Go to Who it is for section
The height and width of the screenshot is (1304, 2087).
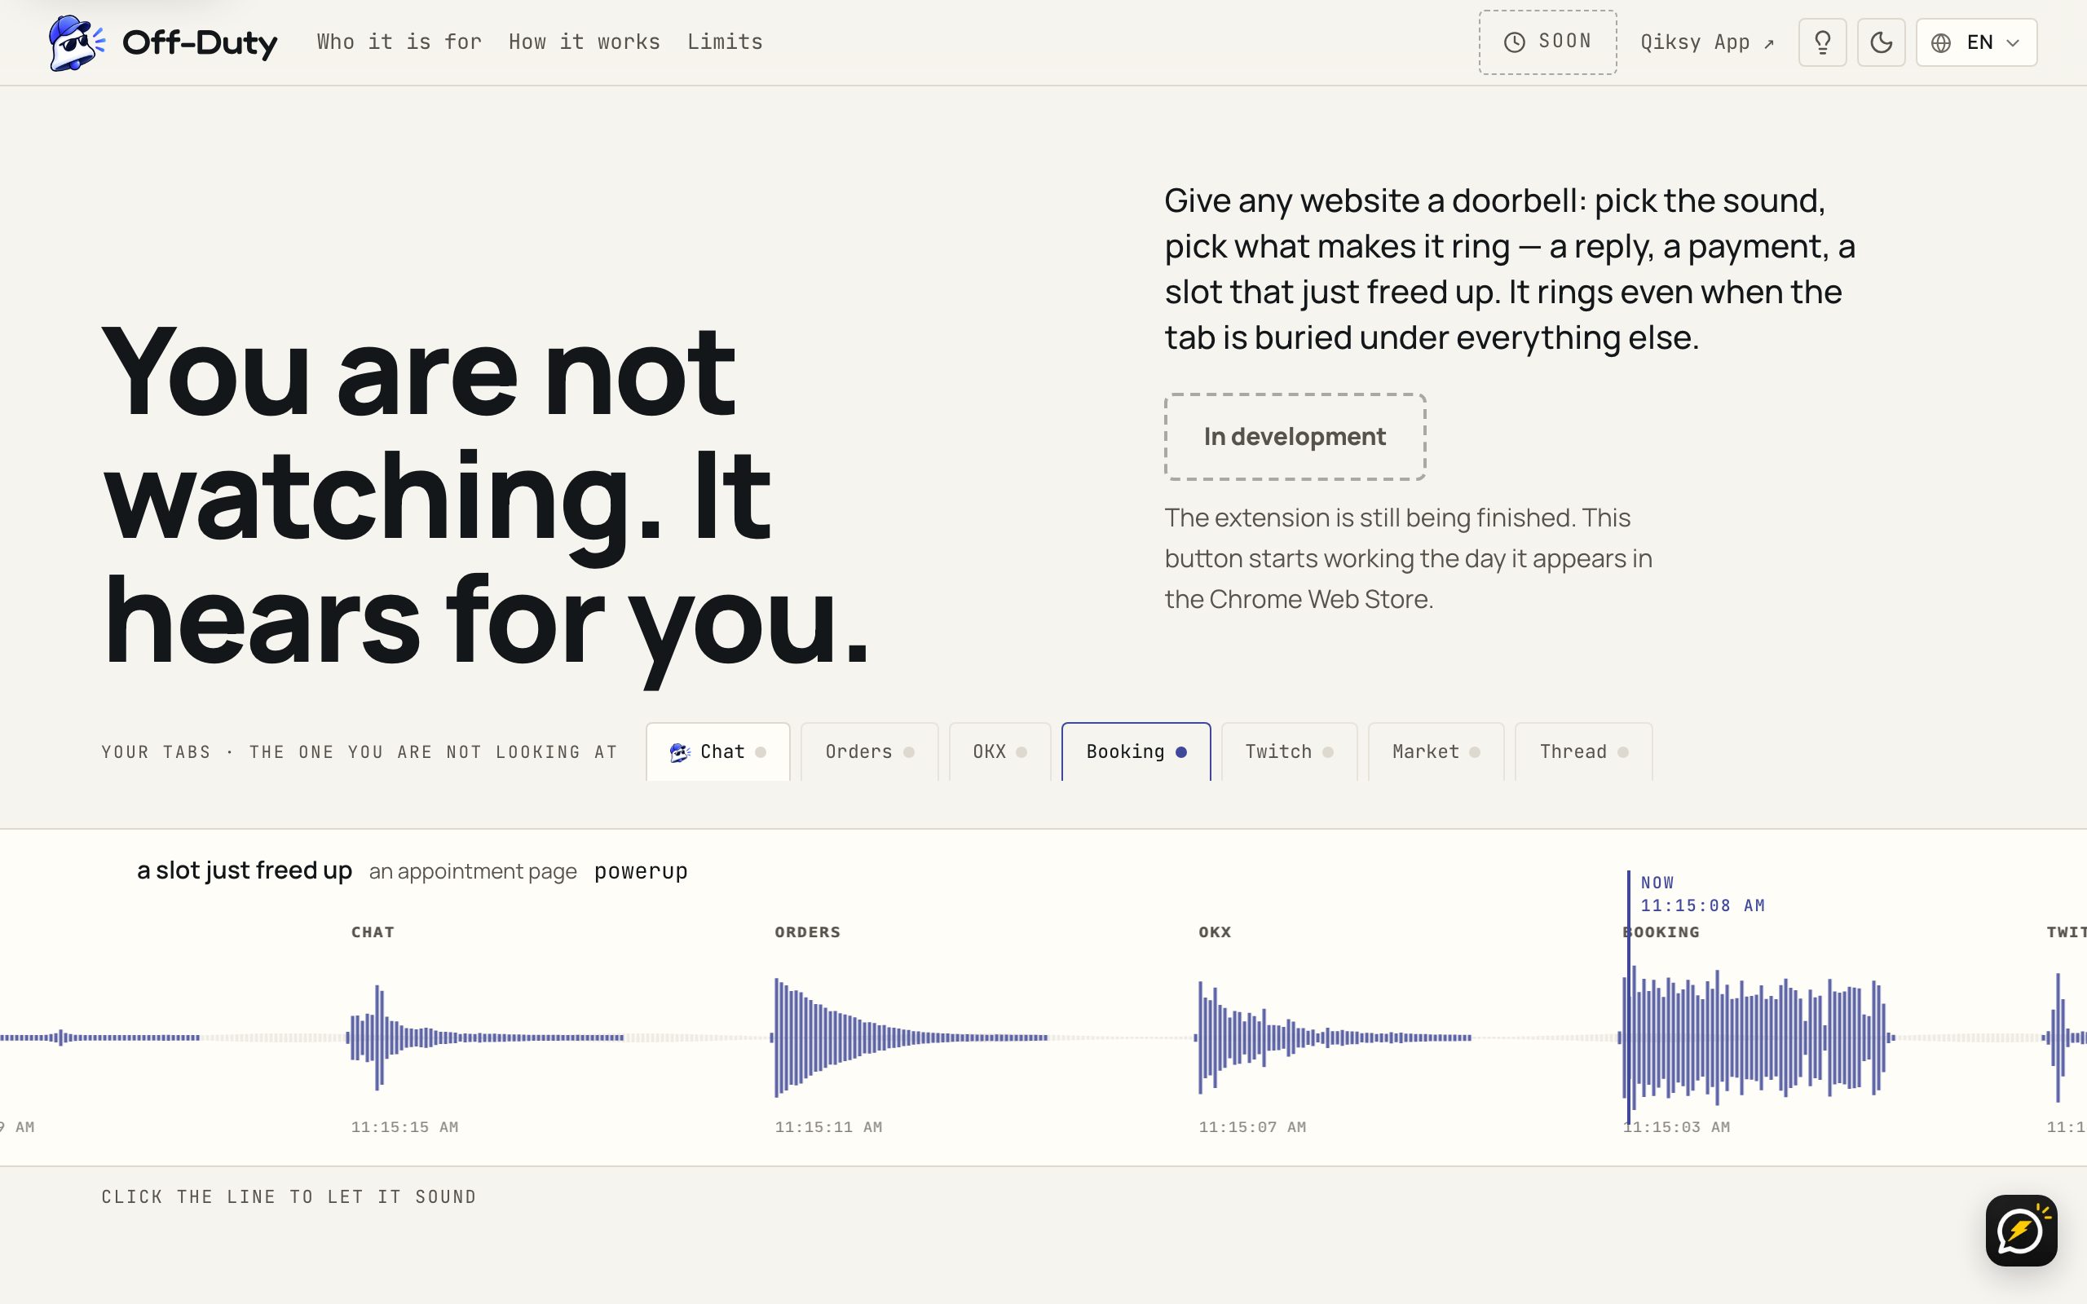[x=399, y=42]
